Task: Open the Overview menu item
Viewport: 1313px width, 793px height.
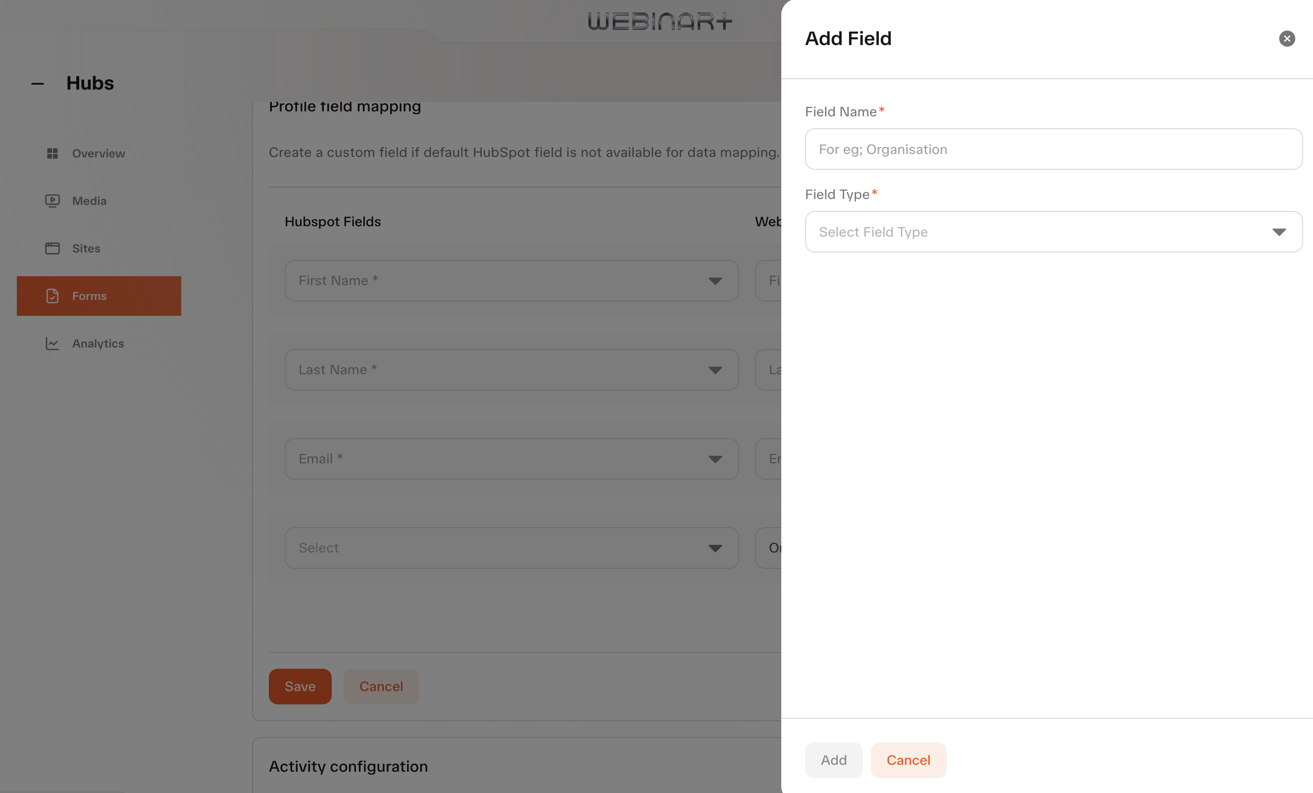Action: point(99,153)
